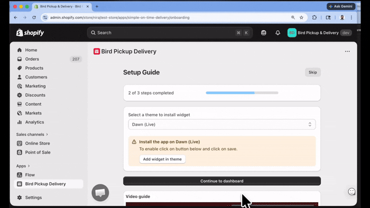Image resolution: width=370 pixels, height=208 pixels.
Task: Open the chat support bubble
Action: pos(100,193)
